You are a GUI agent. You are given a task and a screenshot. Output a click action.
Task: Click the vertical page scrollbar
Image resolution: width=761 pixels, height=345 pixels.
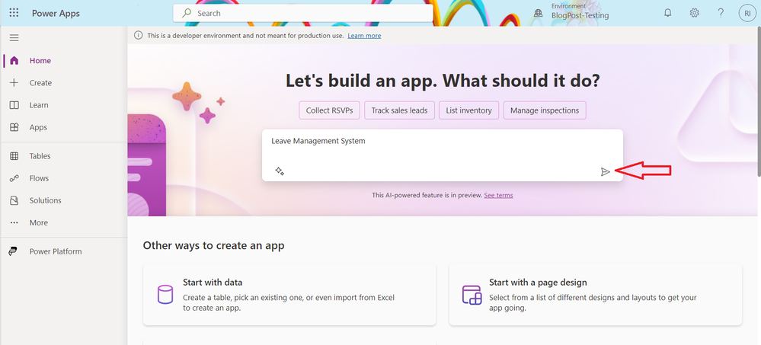pyautogui.click(x=758, y=102)
